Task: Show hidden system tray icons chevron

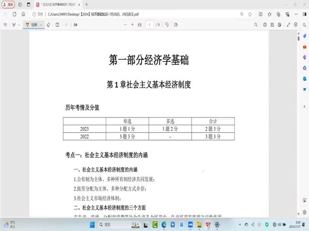Action: tap(240, 225)
